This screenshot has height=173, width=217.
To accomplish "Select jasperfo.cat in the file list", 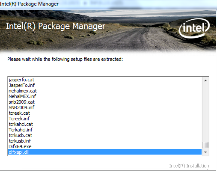I will (105, 80).
